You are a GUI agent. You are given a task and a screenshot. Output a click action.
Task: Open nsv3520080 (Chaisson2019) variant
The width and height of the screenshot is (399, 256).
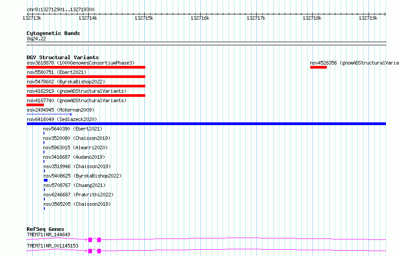77,138
